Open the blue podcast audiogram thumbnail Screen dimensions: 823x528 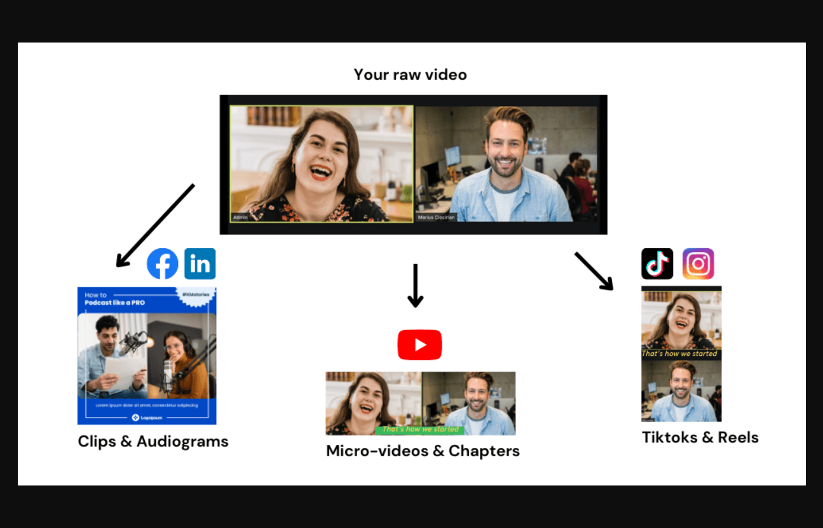[x=147, y=355]
